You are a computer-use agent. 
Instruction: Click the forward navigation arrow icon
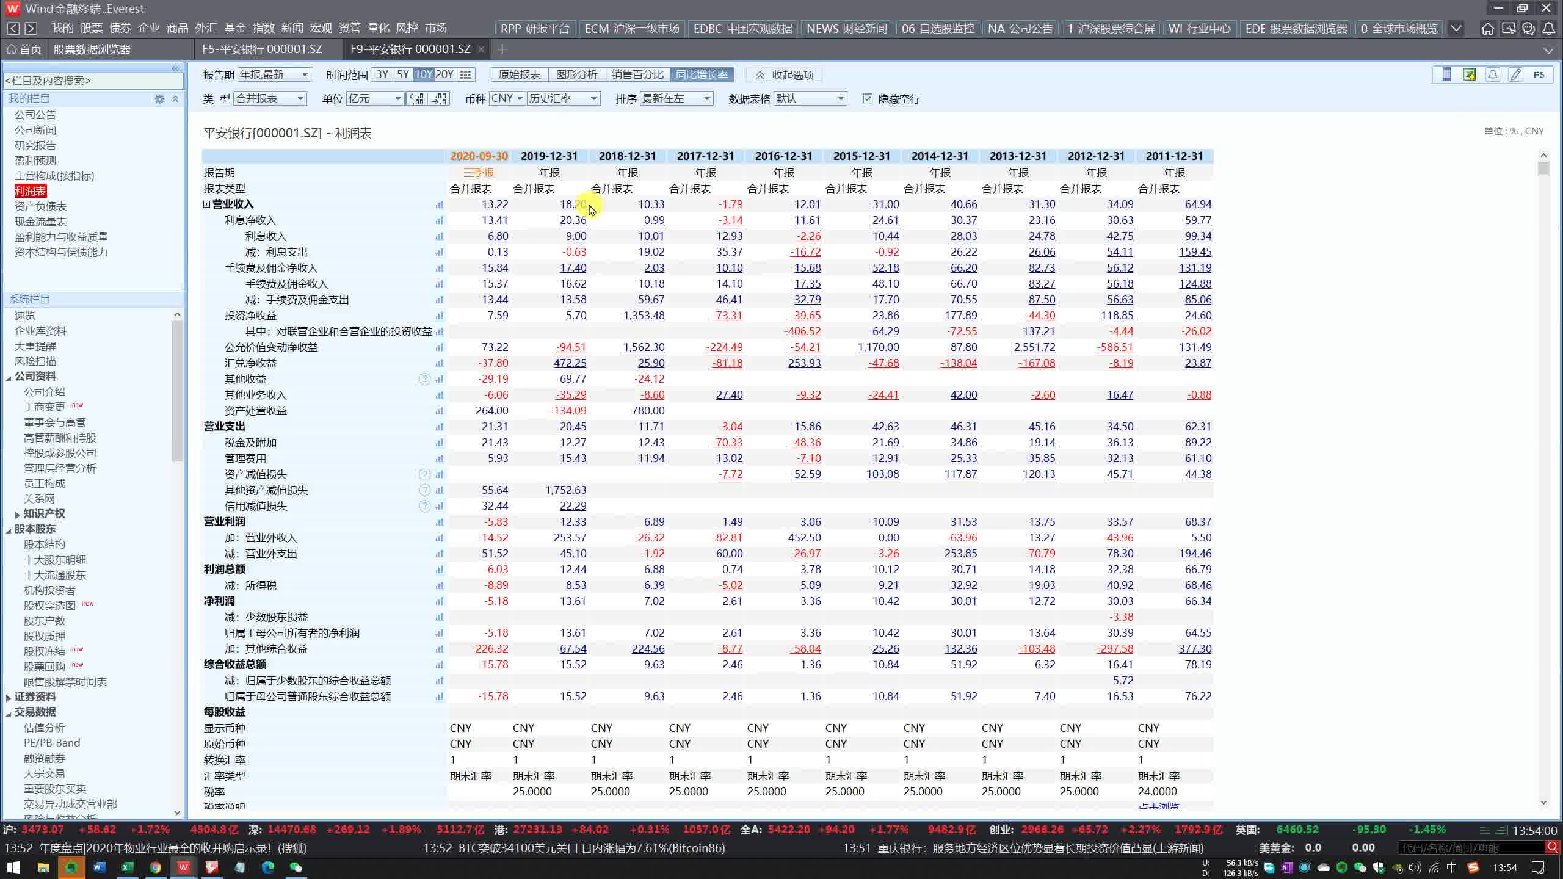pos(31,28)
